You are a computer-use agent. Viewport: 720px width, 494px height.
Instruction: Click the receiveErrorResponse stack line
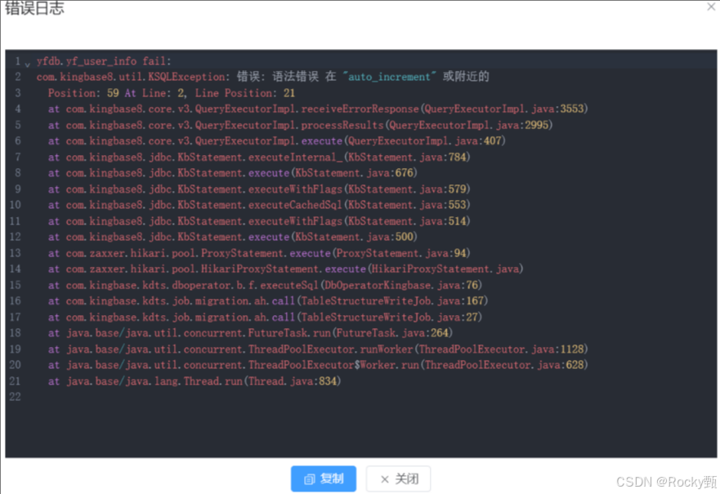pos(318,109)
